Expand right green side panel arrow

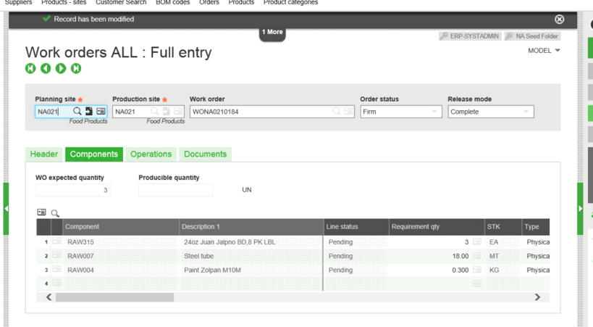pos(580,208)
